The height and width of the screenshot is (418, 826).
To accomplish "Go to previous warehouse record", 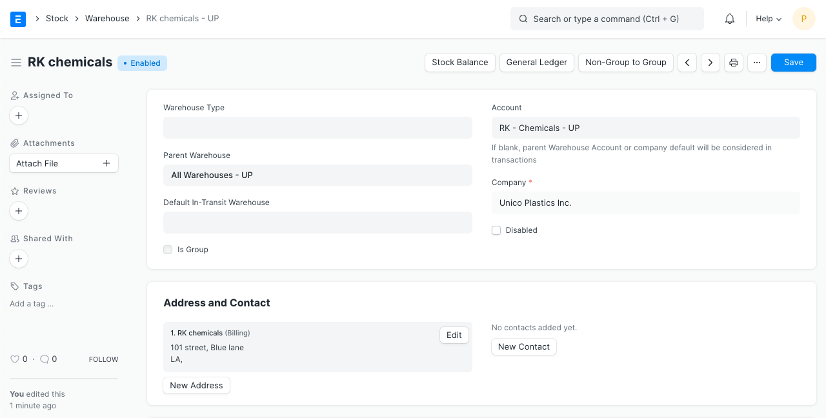I will 687,63.
